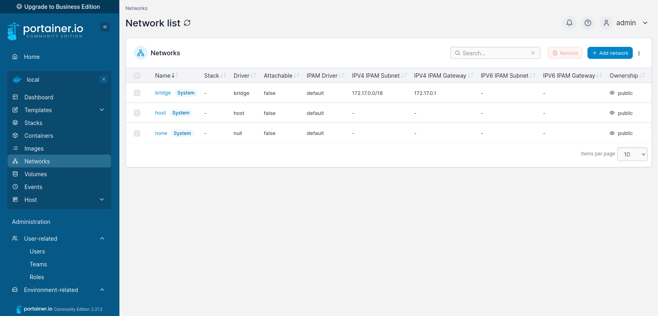Click the Images list icon
Image resolution: width=658 pixels, height=316 pixels.
coord(15,148)
